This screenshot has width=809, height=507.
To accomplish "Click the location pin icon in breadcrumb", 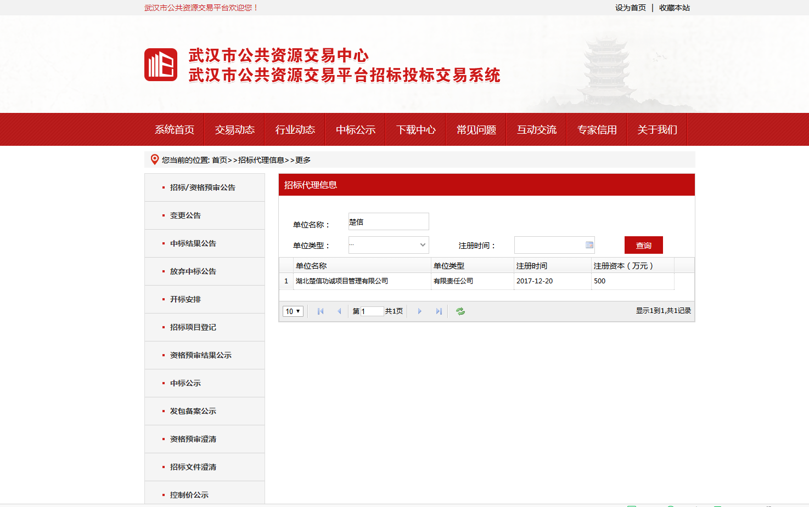I will 155,159.
